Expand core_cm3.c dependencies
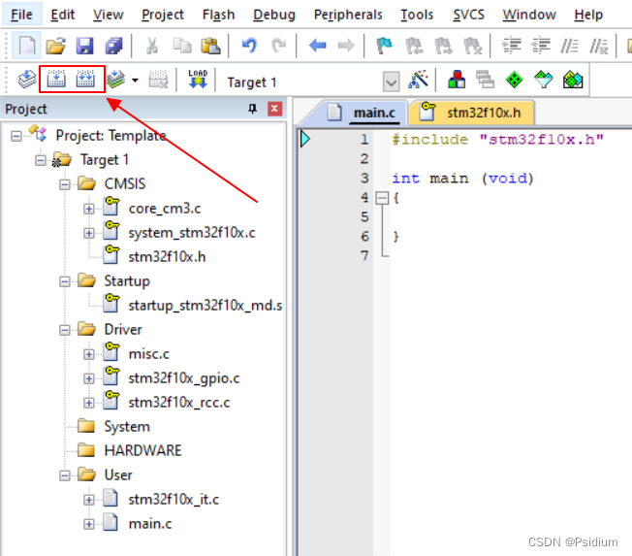 (88, 209)
